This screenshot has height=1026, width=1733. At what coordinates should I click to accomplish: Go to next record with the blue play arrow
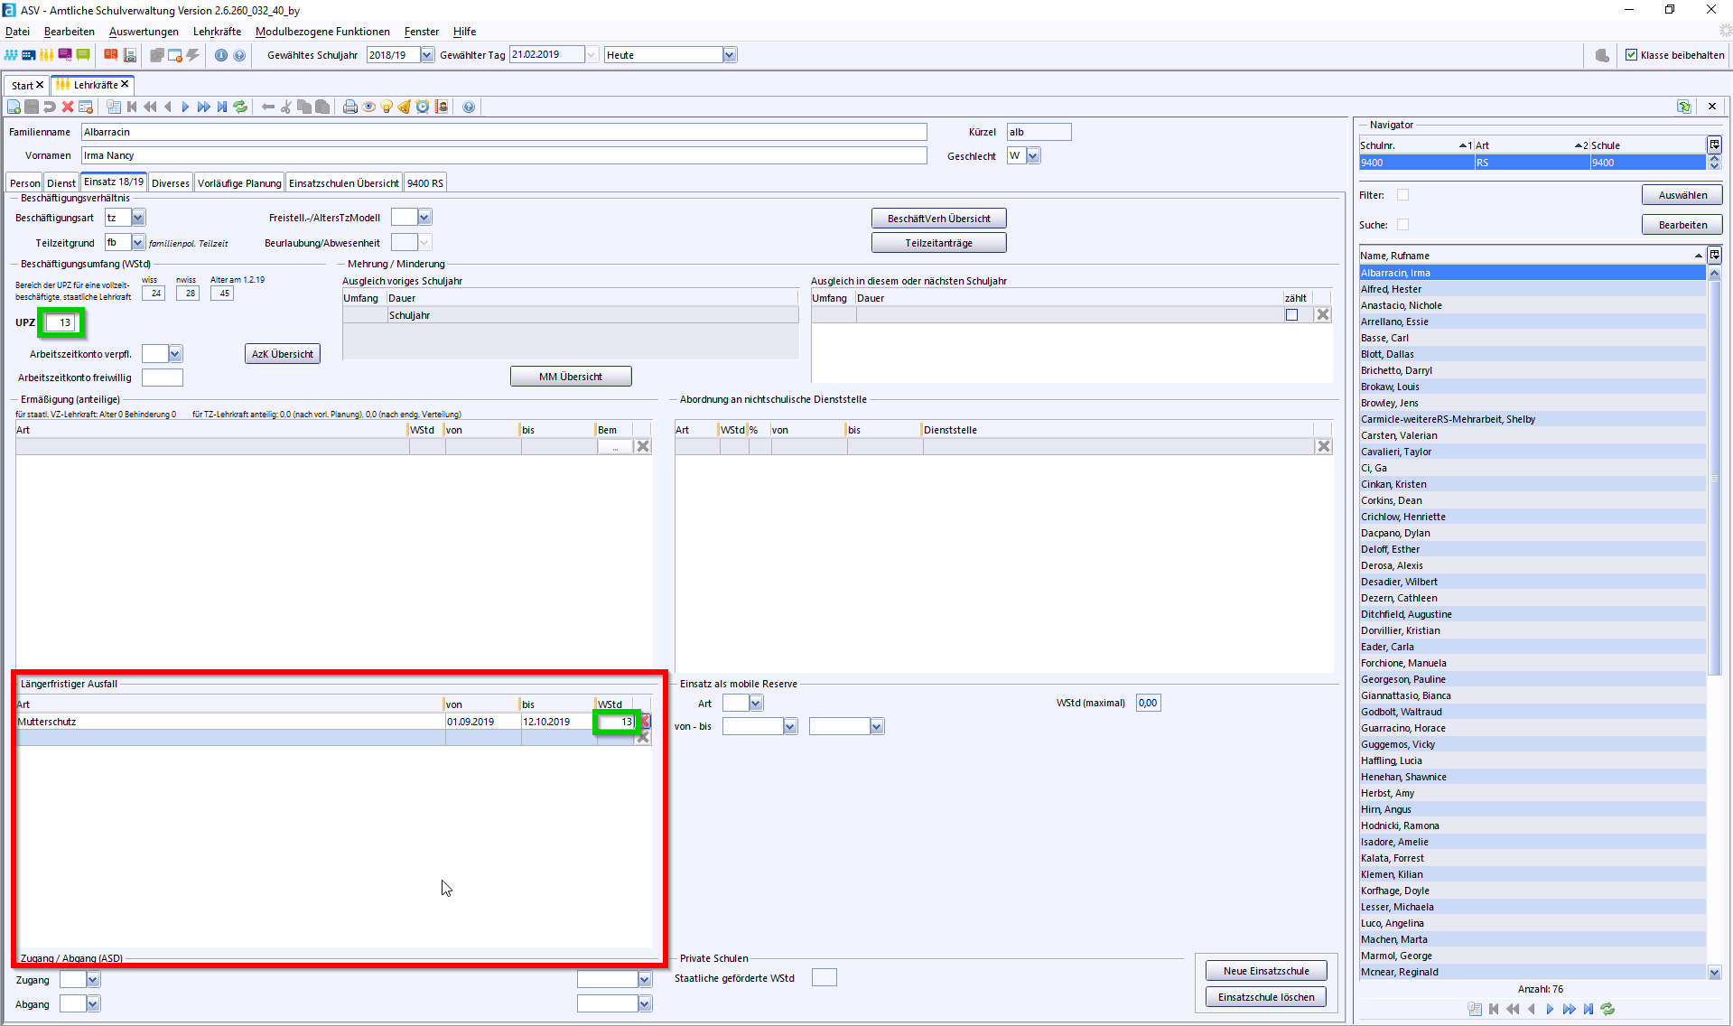coord(185,107)
